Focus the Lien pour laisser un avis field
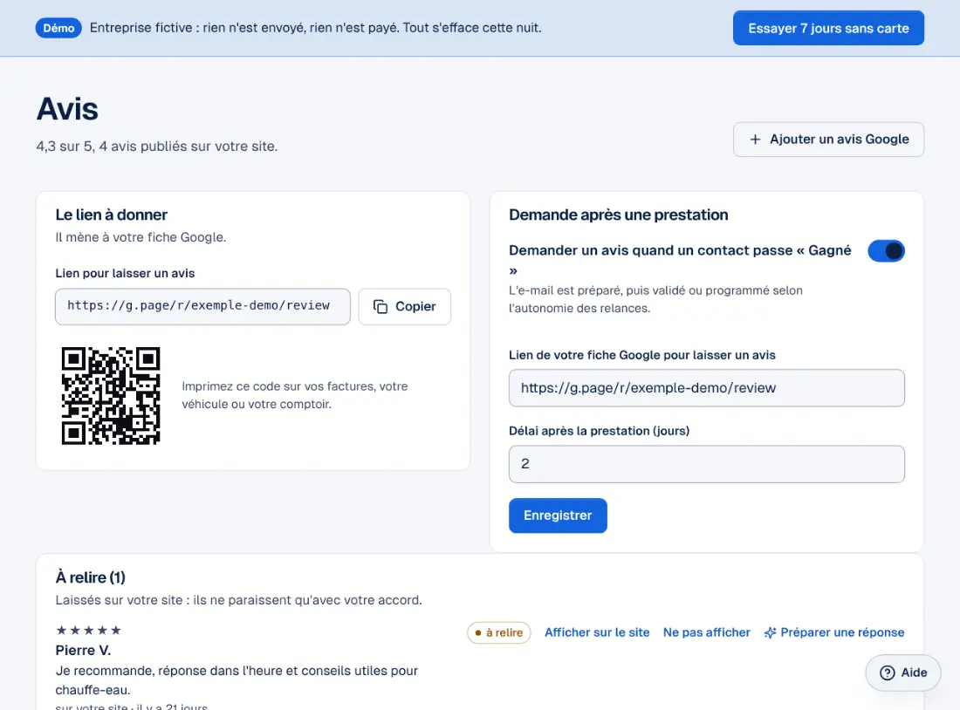Image resolution: width=960 pixels, height=710 pixels. (202, 307)
